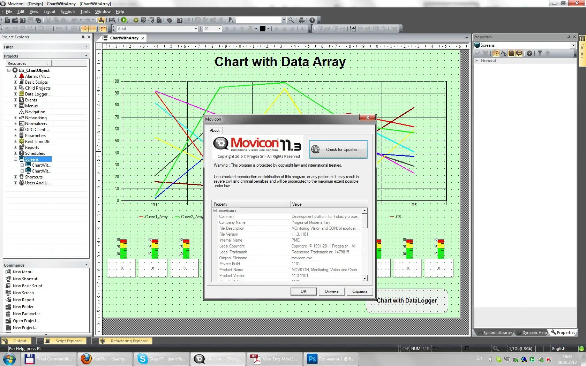Select the About tab in the dialog
The width and height of the screenshot is (586, 366).
tap(215, 130)
